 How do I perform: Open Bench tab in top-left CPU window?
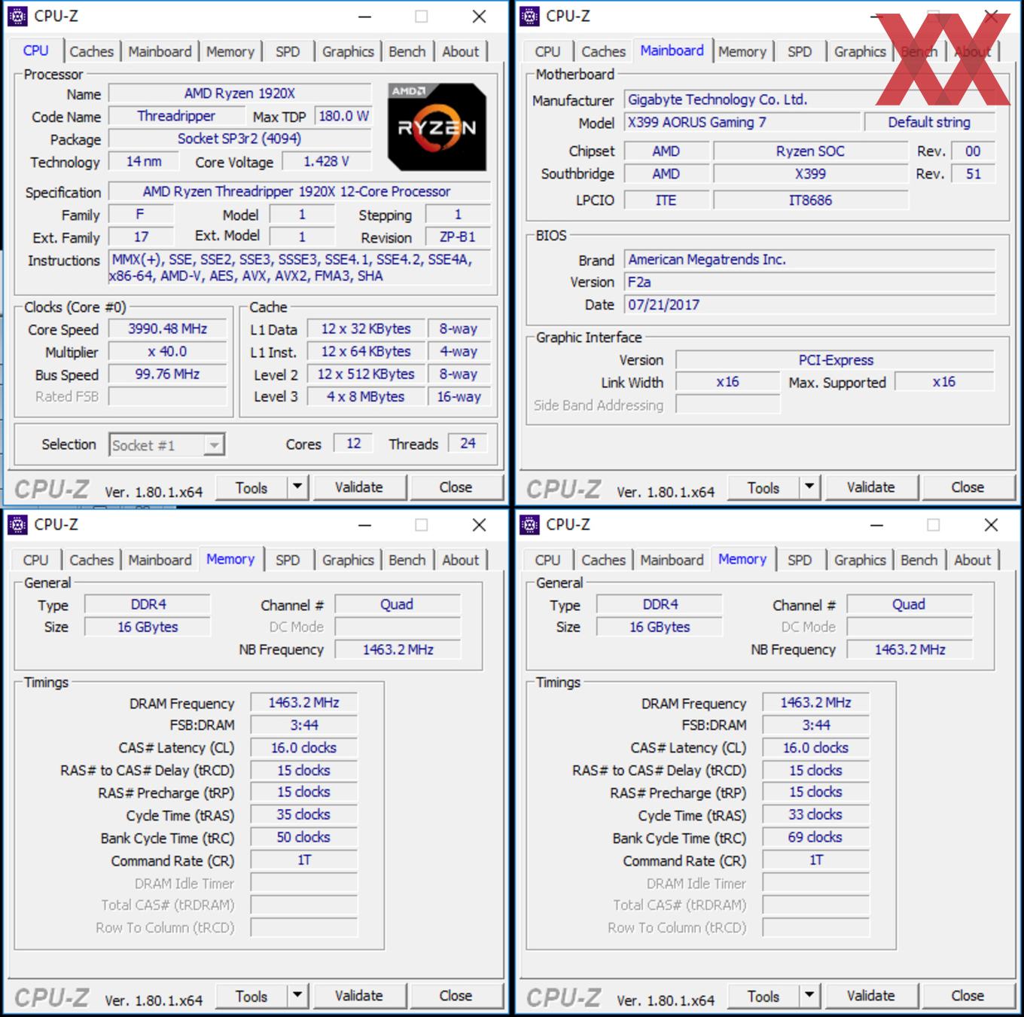(407, 51)
